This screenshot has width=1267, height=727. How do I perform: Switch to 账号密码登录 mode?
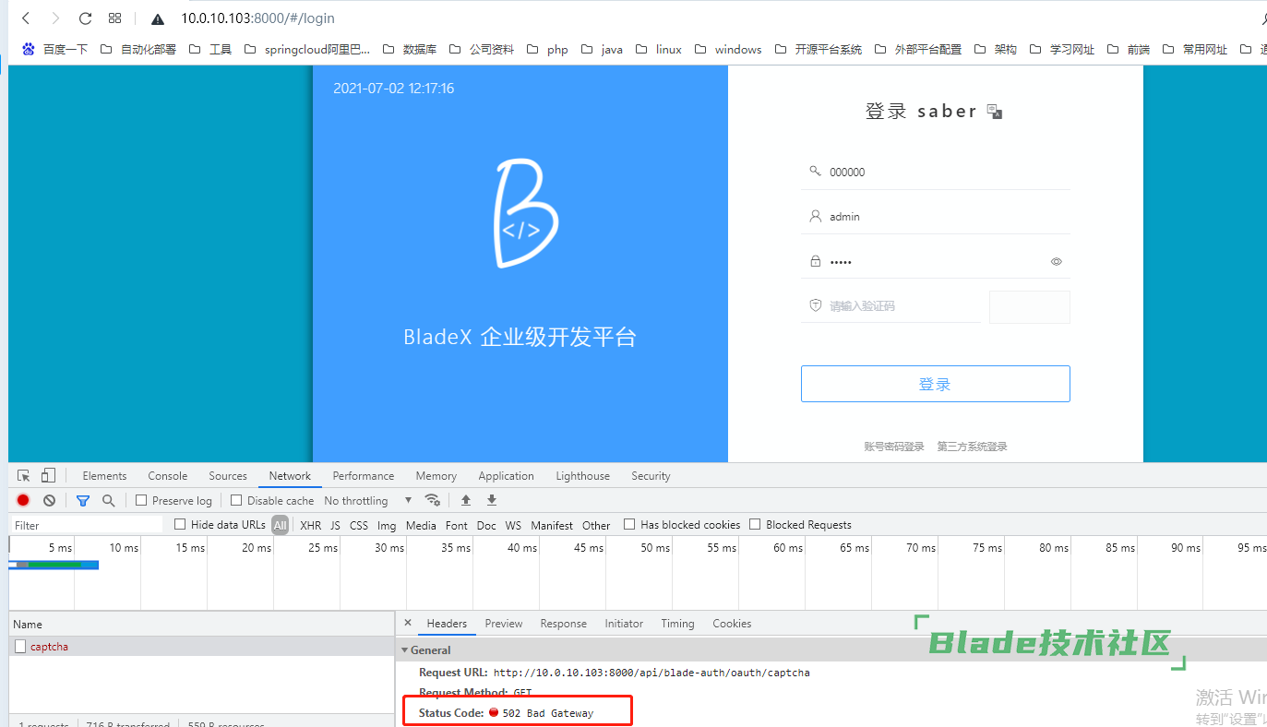[x=894, y=447]
